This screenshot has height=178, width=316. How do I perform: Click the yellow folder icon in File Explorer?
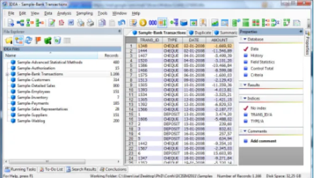(9, 40)
